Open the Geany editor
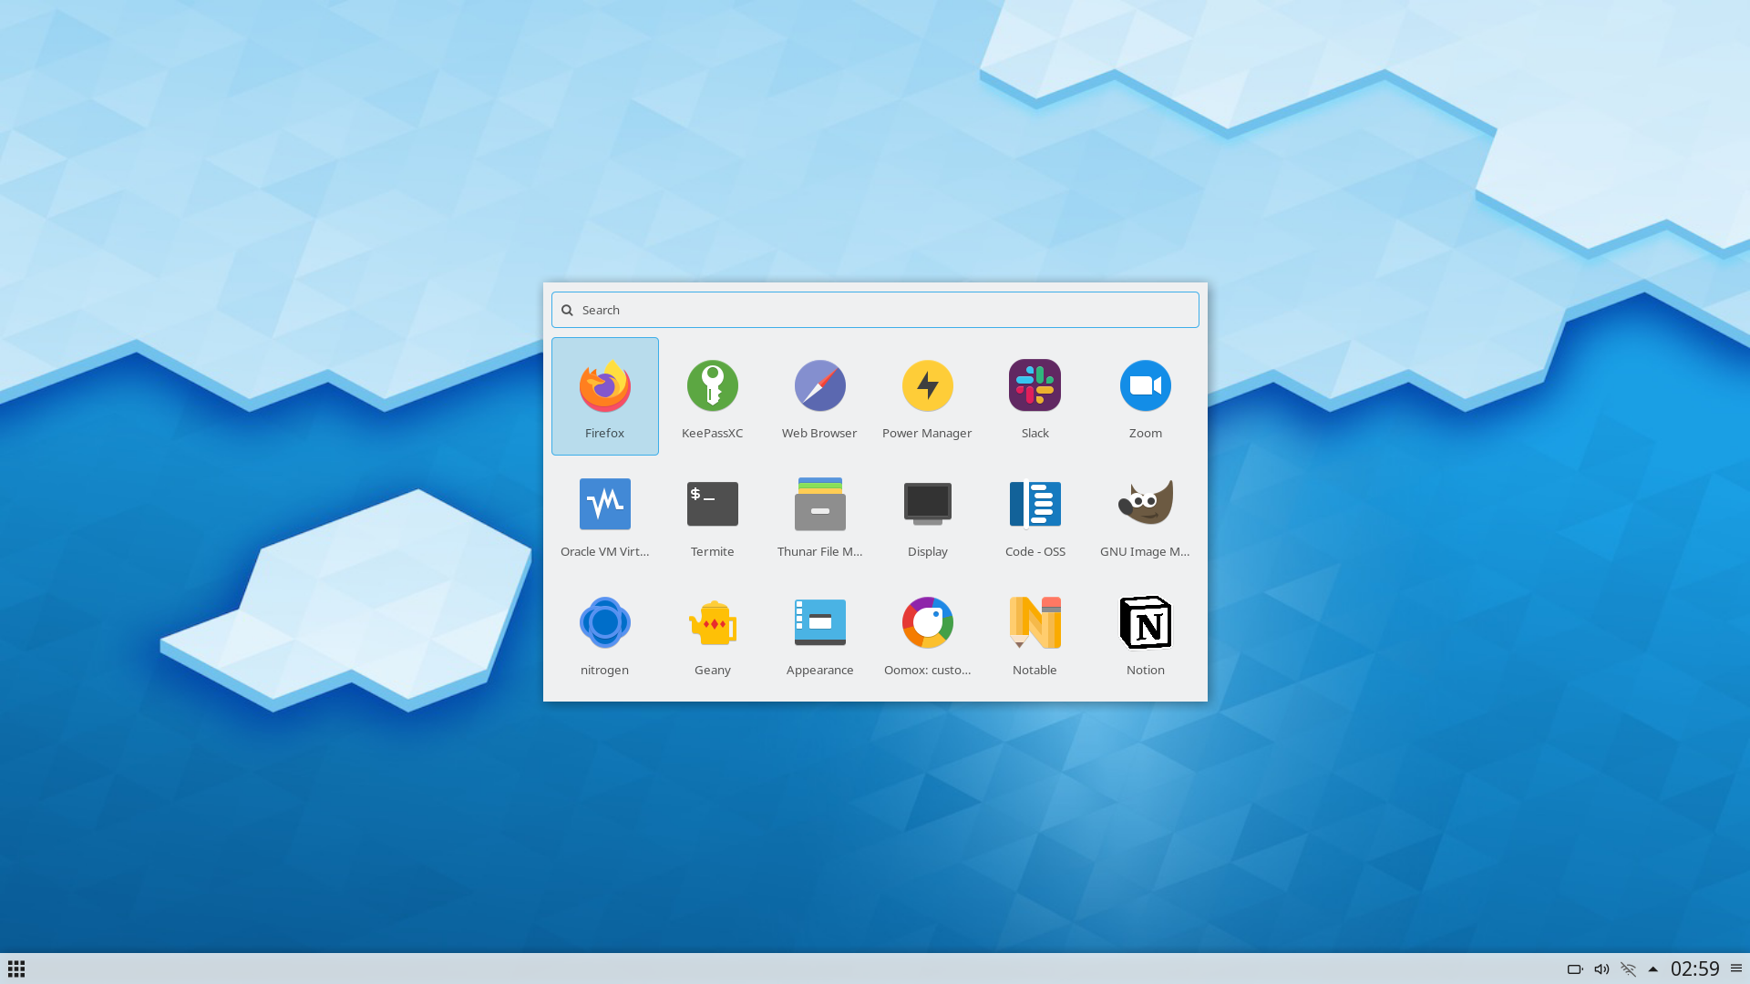The width and height of the screenshot is (1750, 984). pyautogui.click(x=712, y=632)
